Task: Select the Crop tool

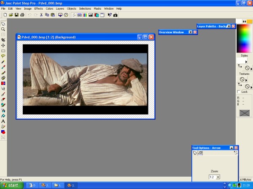Action: coord(3,40)
